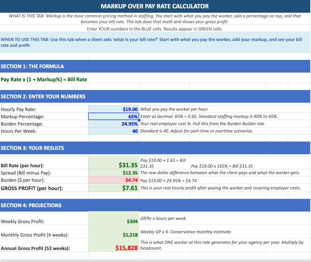Click the 'GROSS PROFIT (per hour):' label

click(x=32, y=188)
